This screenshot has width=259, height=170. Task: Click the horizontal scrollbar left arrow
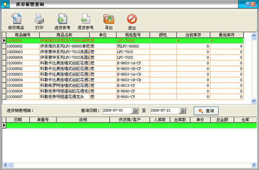point(5,165)
